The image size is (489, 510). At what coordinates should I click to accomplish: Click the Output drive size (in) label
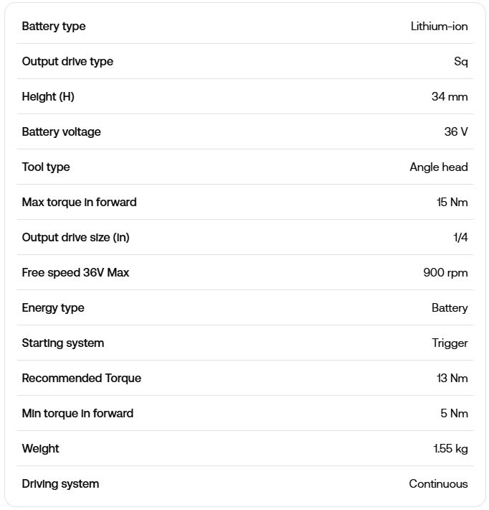75,238
